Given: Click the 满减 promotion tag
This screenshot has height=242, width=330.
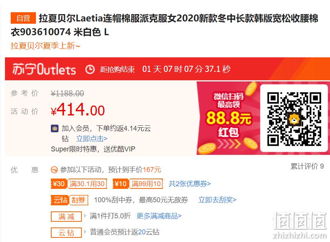Looking at the screenshot, I should (66, 216).
